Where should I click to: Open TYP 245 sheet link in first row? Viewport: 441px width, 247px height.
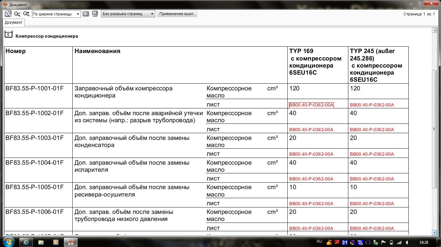372,105
